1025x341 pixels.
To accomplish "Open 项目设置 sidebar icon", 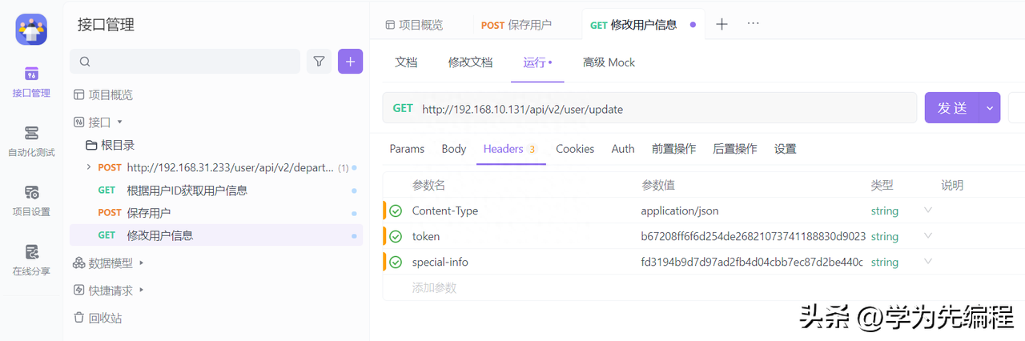I will click(31, 200).
